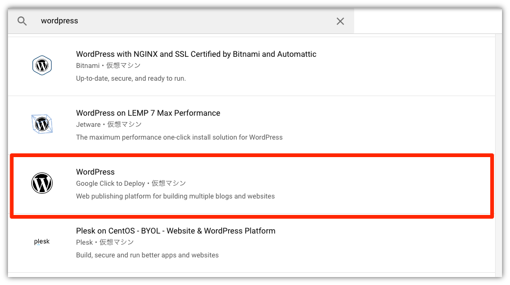This screenshot has width=510, height=285.
Task: Click the vertical scrollbar of results list
Action: 499,155
